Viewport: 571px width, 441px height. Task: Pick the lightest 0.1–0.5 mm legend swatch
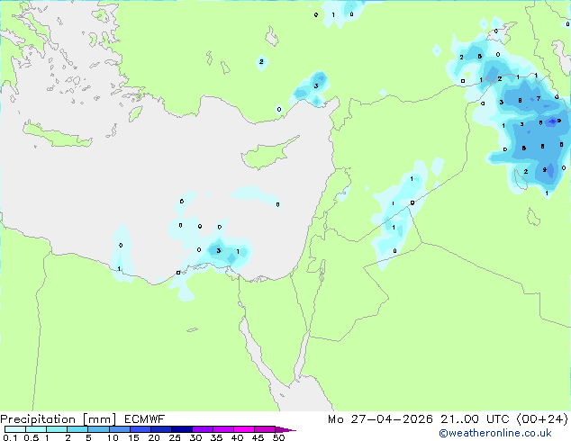tap(15, 429)
